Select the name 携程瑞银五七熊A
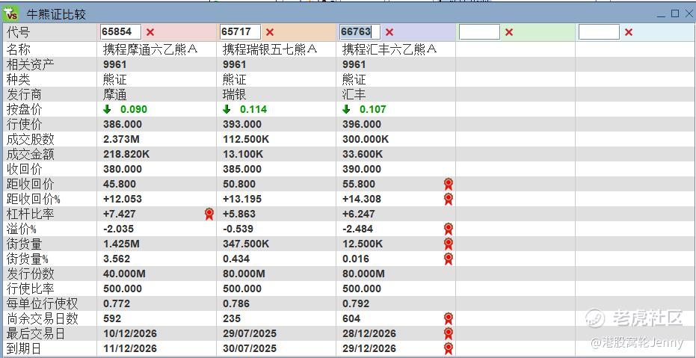The width and height of the screenshot is (696, 358). pyautogui.click(x=270, y=49)
